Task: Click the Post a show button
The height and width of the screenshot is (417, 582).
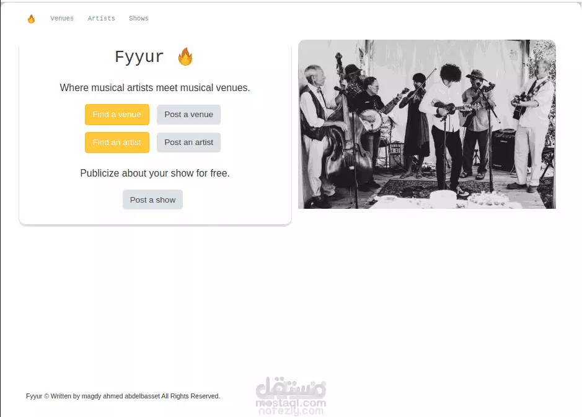Action: (152, 200)
